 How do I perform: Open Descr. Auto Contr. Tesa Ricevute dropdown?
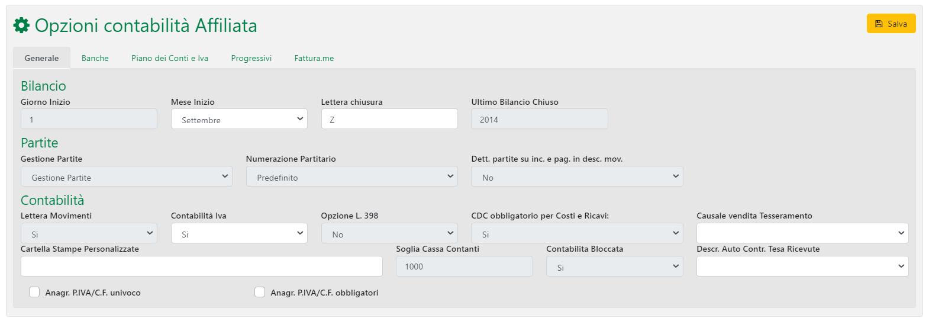pos(802,267)
